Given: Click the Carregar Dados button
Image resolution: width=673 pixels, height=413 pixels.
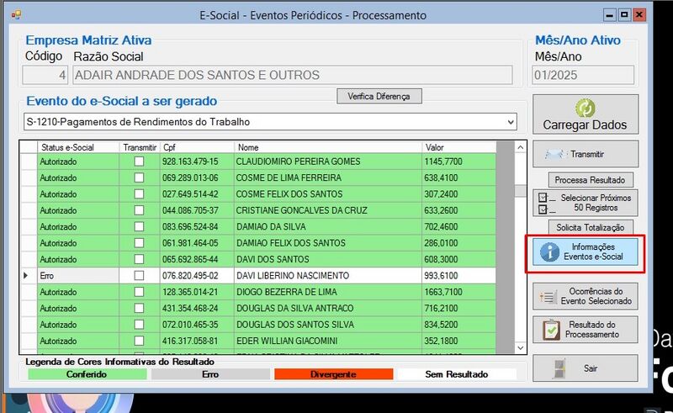Looking at the screenshot, I should 586,114.
